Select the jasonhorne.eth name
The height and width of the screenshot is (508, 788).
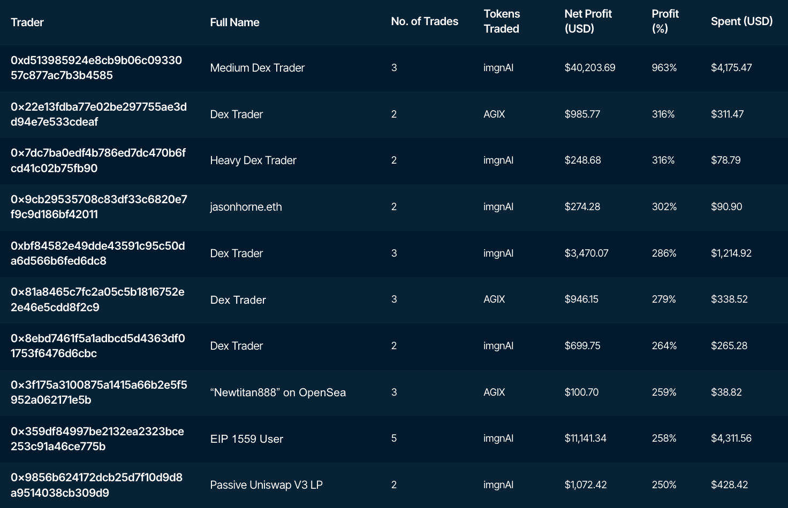246,207
